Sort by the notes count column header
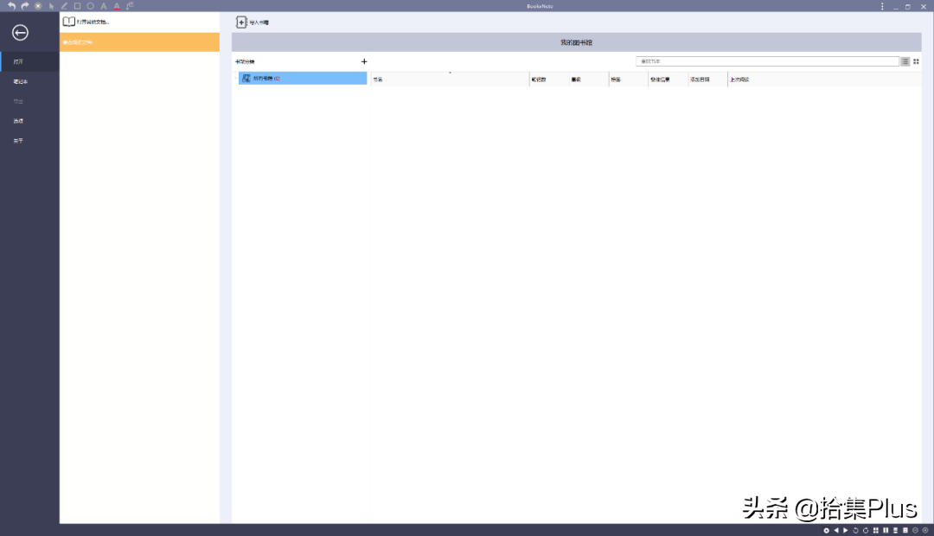 [548, 80]
